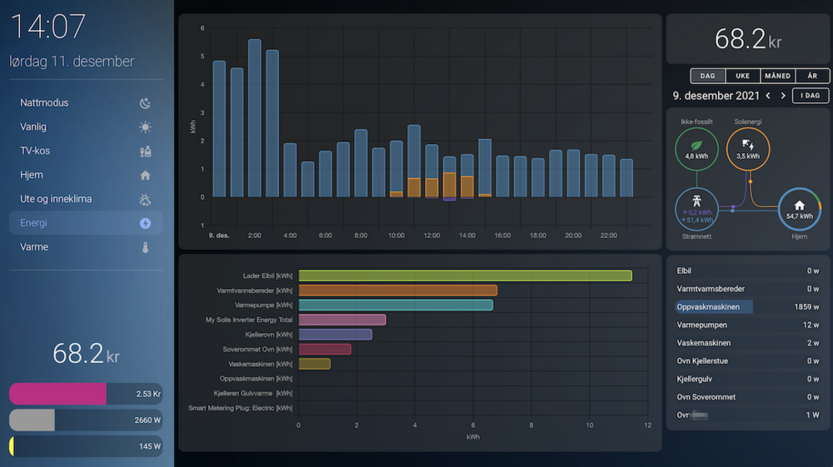Click the house icon in energy flow diagram
This screenshot has height=467, width=833.
pos(800,205)
